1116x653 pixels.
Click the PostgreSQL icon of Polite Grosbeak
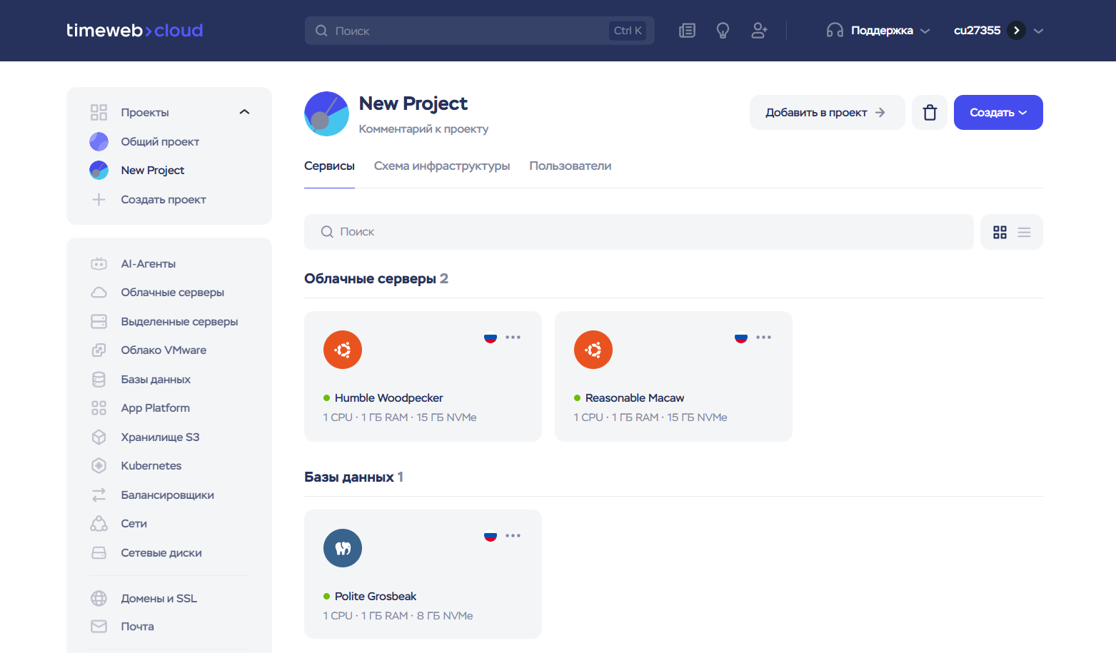pos(343,548)
